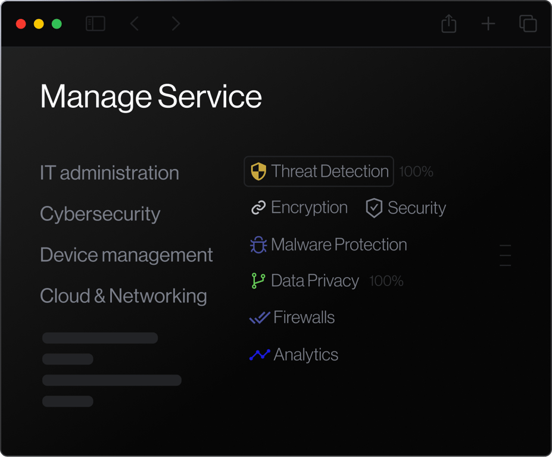Image resolution: width=552 pixels, height=457 pixels.
Task: Toggle the Threat Detection service pill
Action: coord(319,171)
